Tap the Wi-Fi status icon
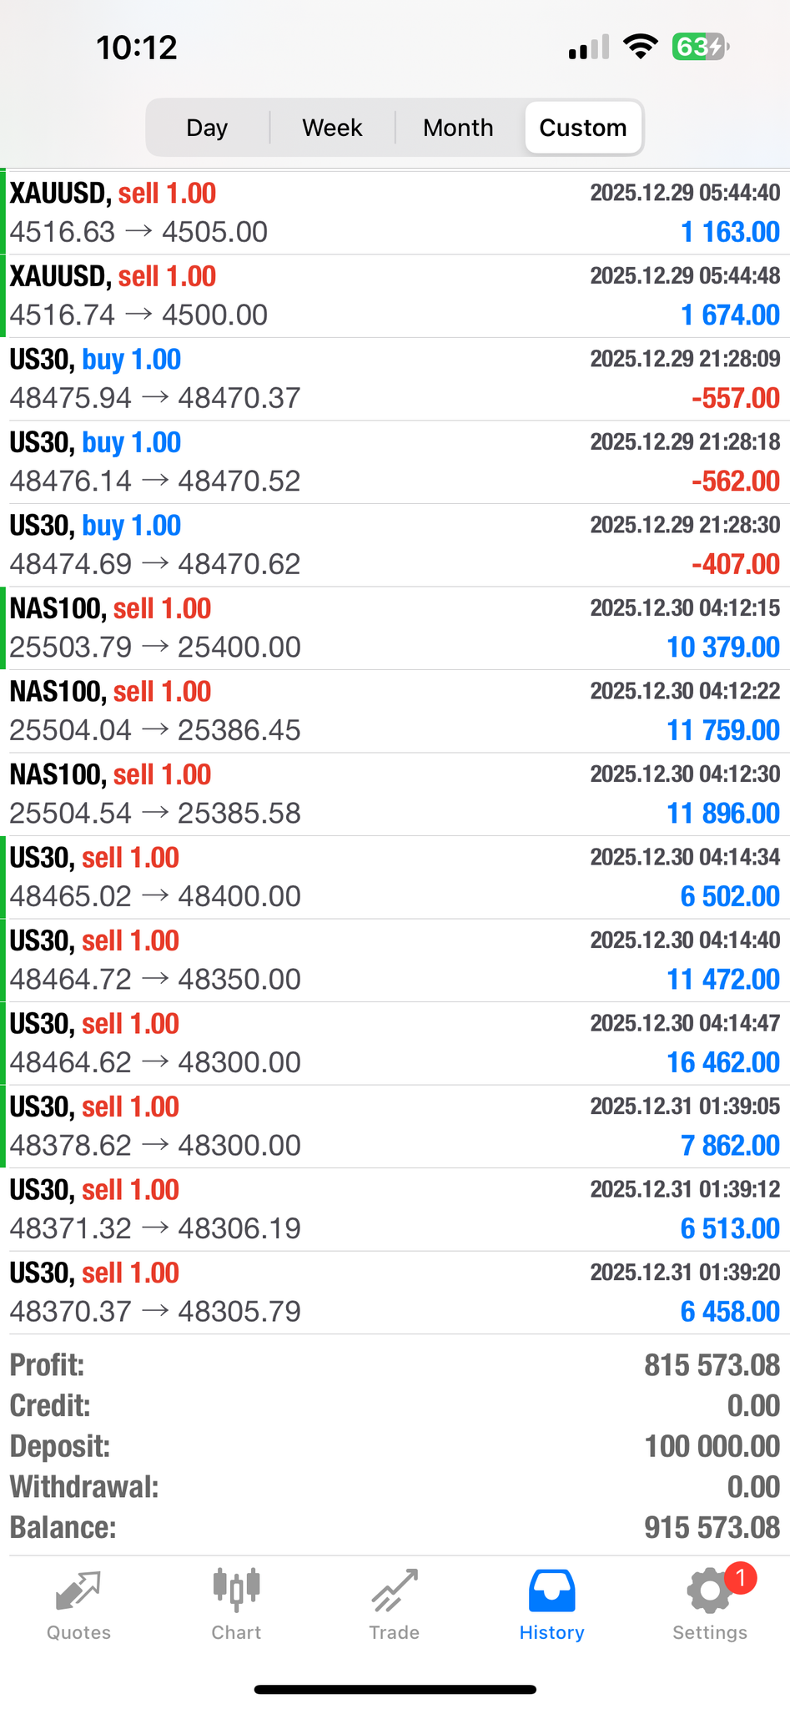This screenshot has width=790, height=1709. click(641, 47)
